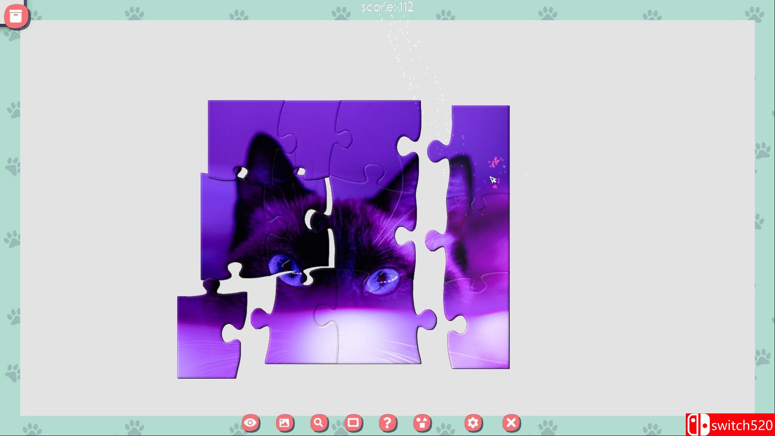Toggle the eye preview button
Screen dimensions: 775x436
pos(251,423)
